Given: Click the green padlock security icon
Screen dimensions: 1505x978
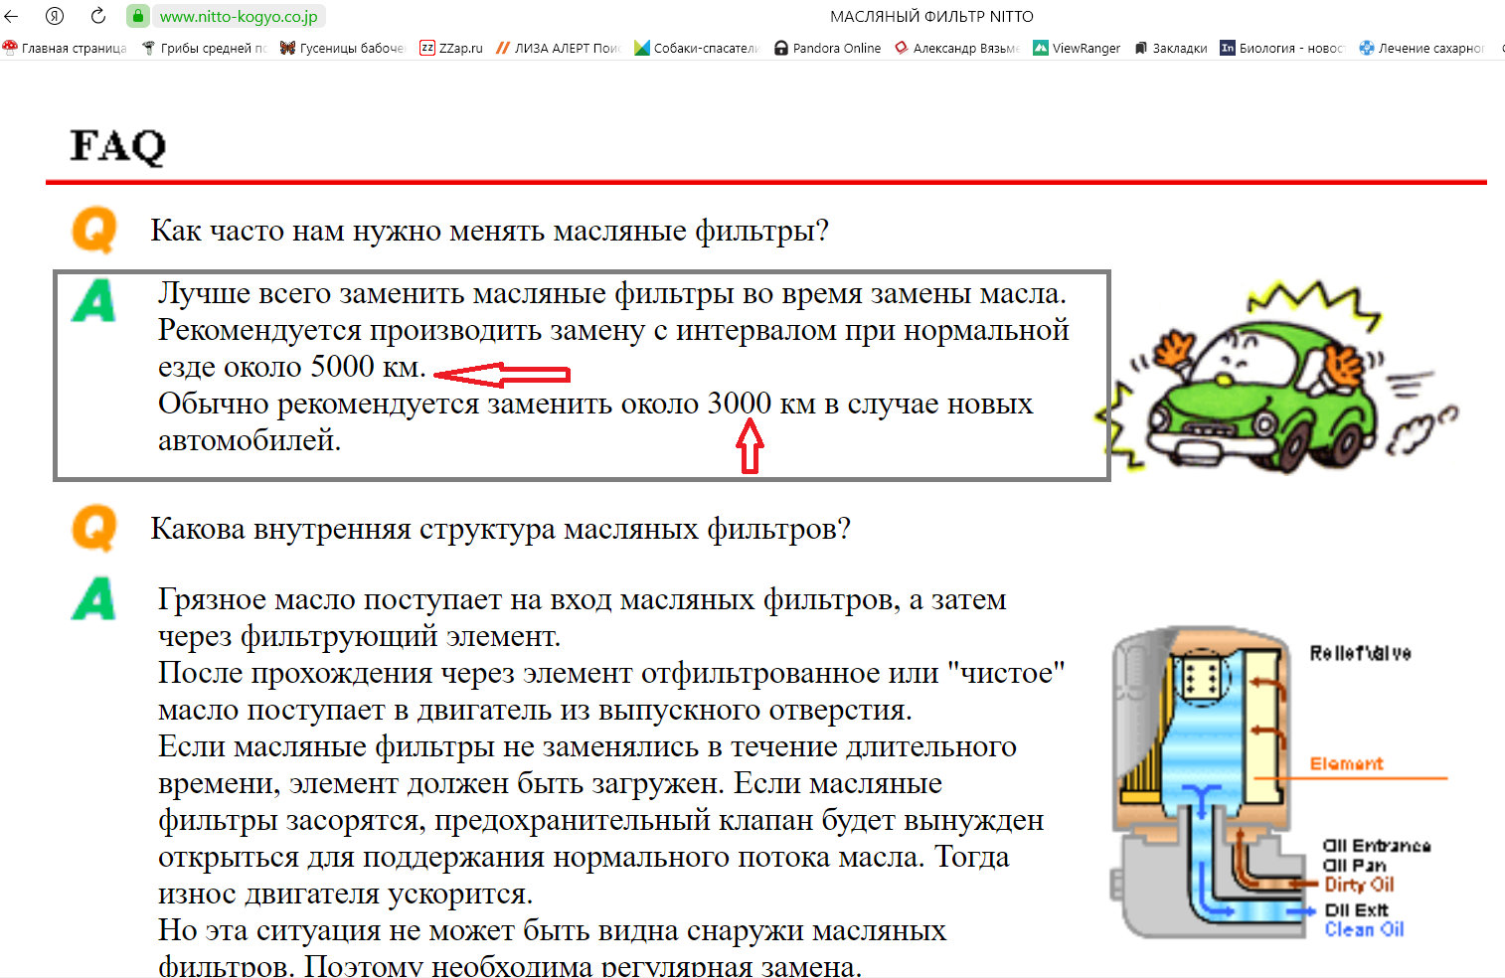Looking at the screenshot, I should click(138, 16).
